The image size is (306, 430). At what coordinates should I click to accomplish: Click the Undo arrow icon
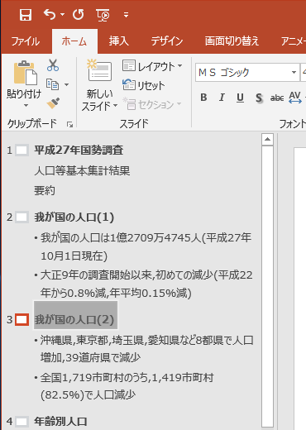tap(50, 14)
